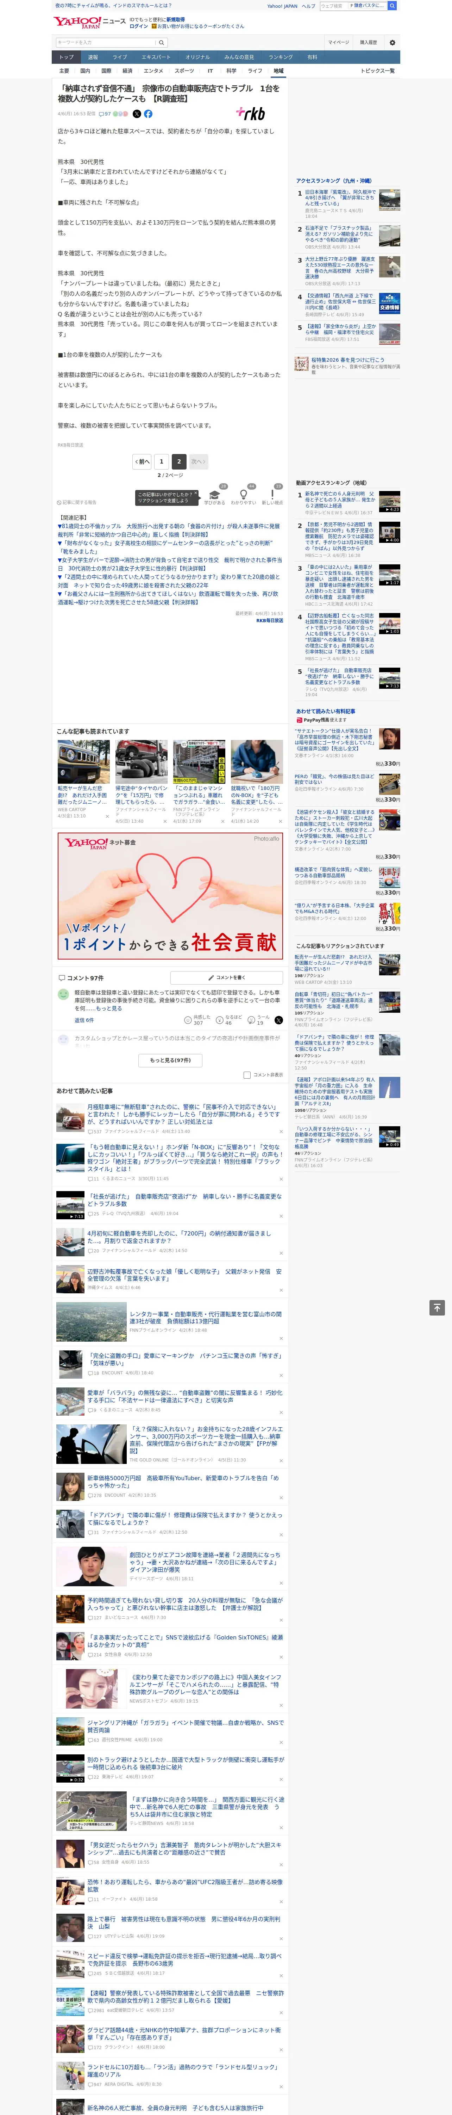Go to previous page with 前へ button
Viewport: 452px width, 2115px height.
point(142,461)
